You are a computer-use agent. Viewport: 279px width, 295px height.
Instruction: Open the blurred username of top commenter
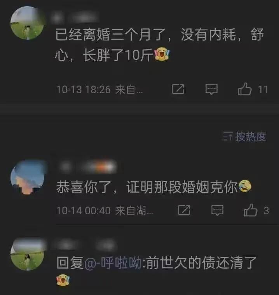pyautogui.click(x=75, y=18)
